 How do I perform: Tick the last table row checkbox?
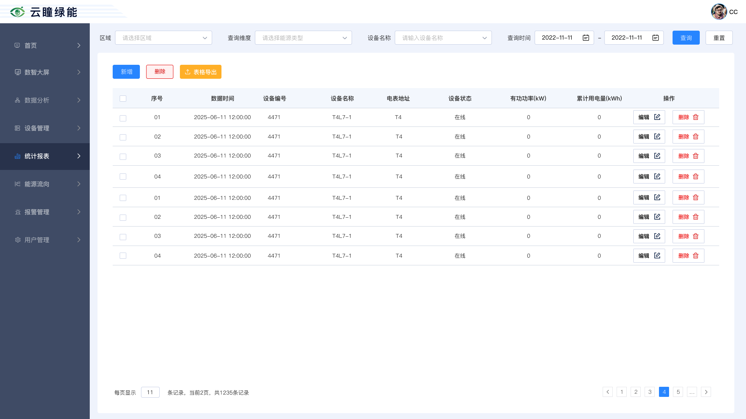point(123,256)
